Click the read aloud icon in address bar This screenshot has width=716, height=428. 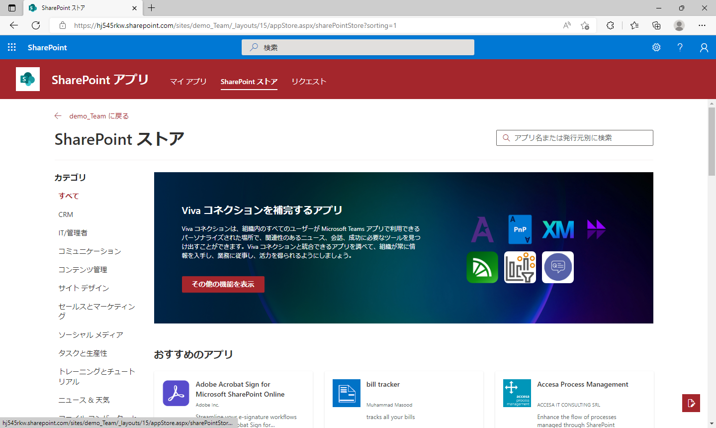pos(567,25)
